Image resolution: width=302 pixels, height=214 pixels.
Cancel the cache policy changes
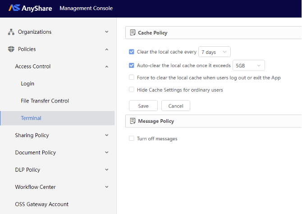(176, 106)
